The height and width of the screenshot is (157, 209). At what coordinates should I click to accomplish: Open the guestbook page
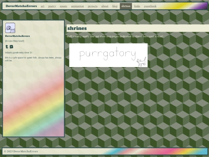(150, 6)
